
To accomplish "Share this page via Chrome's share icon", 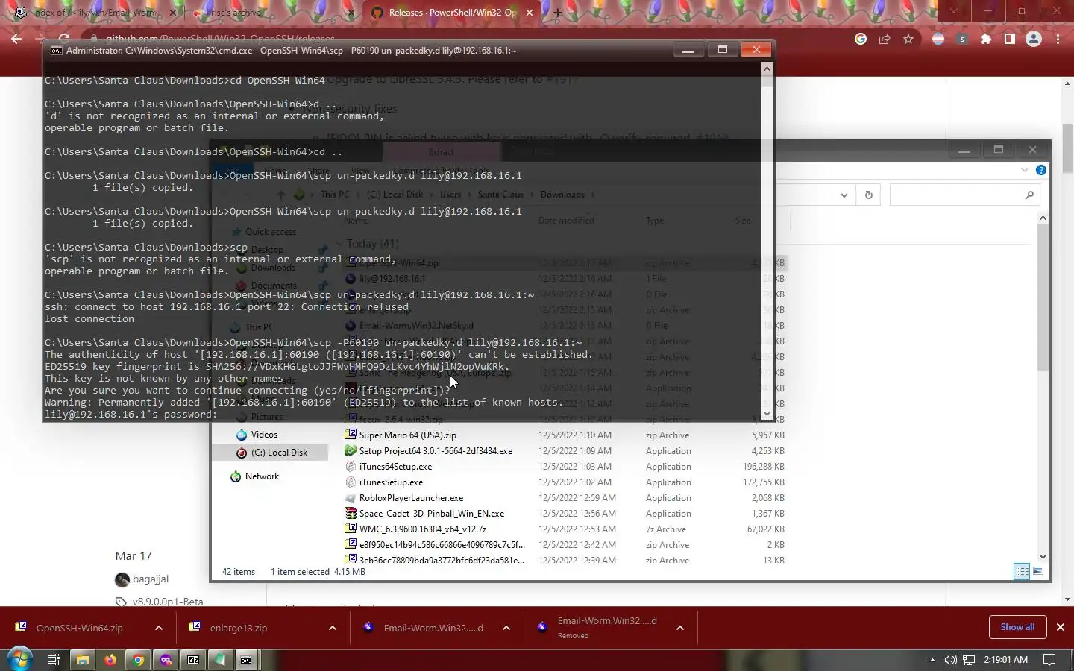I will pyautogui.click(x=885, y=39).
